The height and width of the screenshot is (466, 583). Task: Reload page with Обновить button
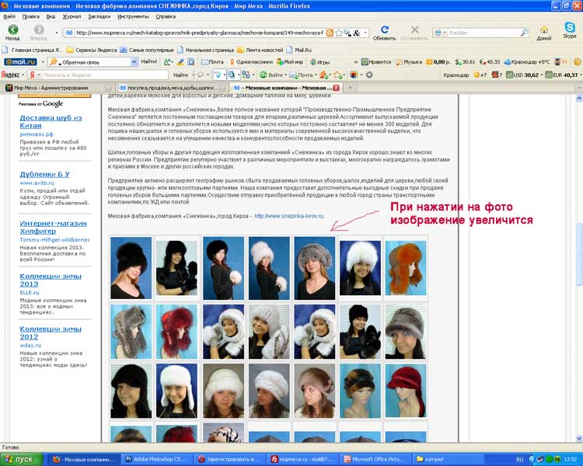(x=385, y=33)
